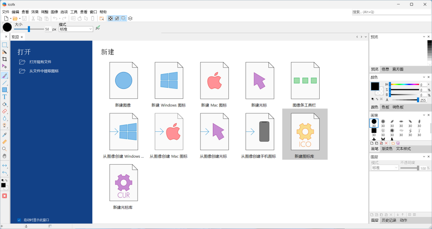Click the image explorer folder-search icon
432x229 pixels.
click(102, 18)
